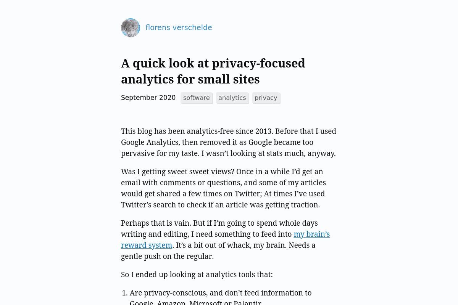Open the florens verschelde author link
The width and height of the screenshot is (458, 305).
click(x=179, y=28)
